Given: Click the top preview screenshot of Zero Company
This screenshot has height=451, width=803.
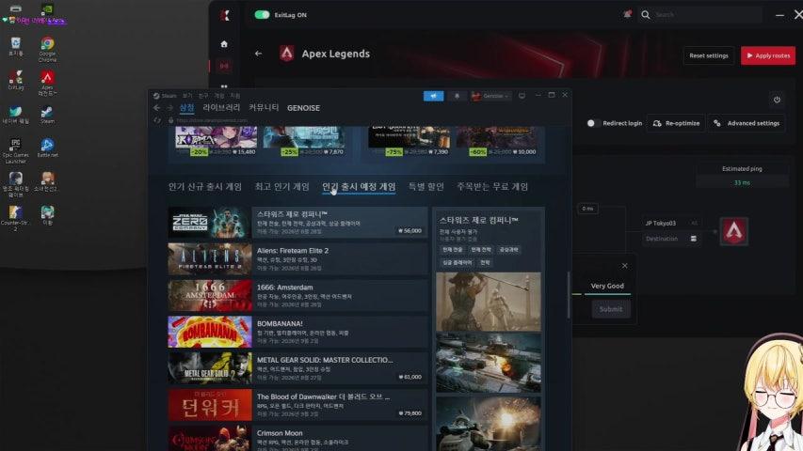Looking at the screenshot, I should [x=488, y=302].
